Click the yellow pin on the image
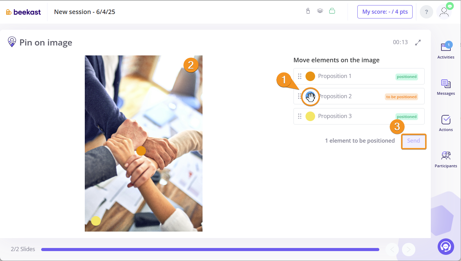461x261 pixels. click(x=96, y=221)
